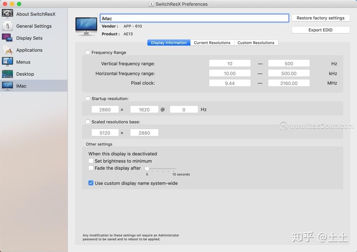357x252 pixels.
Task: Click the Export EDID button
Action: [320, 30]
